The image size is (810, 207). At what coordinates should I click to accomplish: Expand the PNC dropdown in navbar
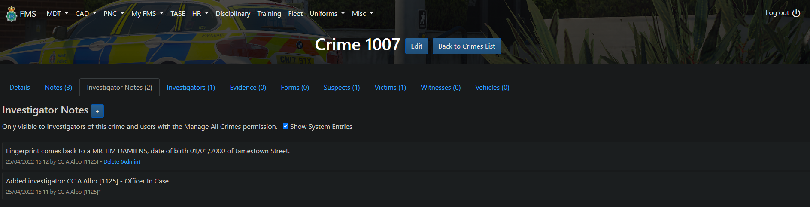114,14
